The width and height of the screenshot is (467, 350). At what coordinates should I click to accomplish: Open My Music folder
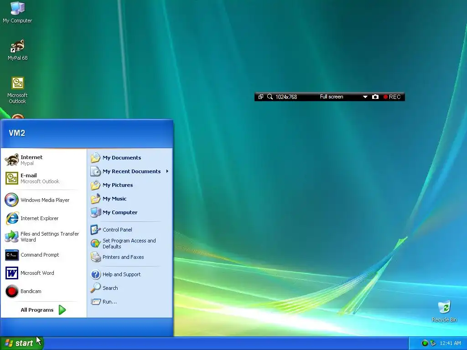coord(130,199)
